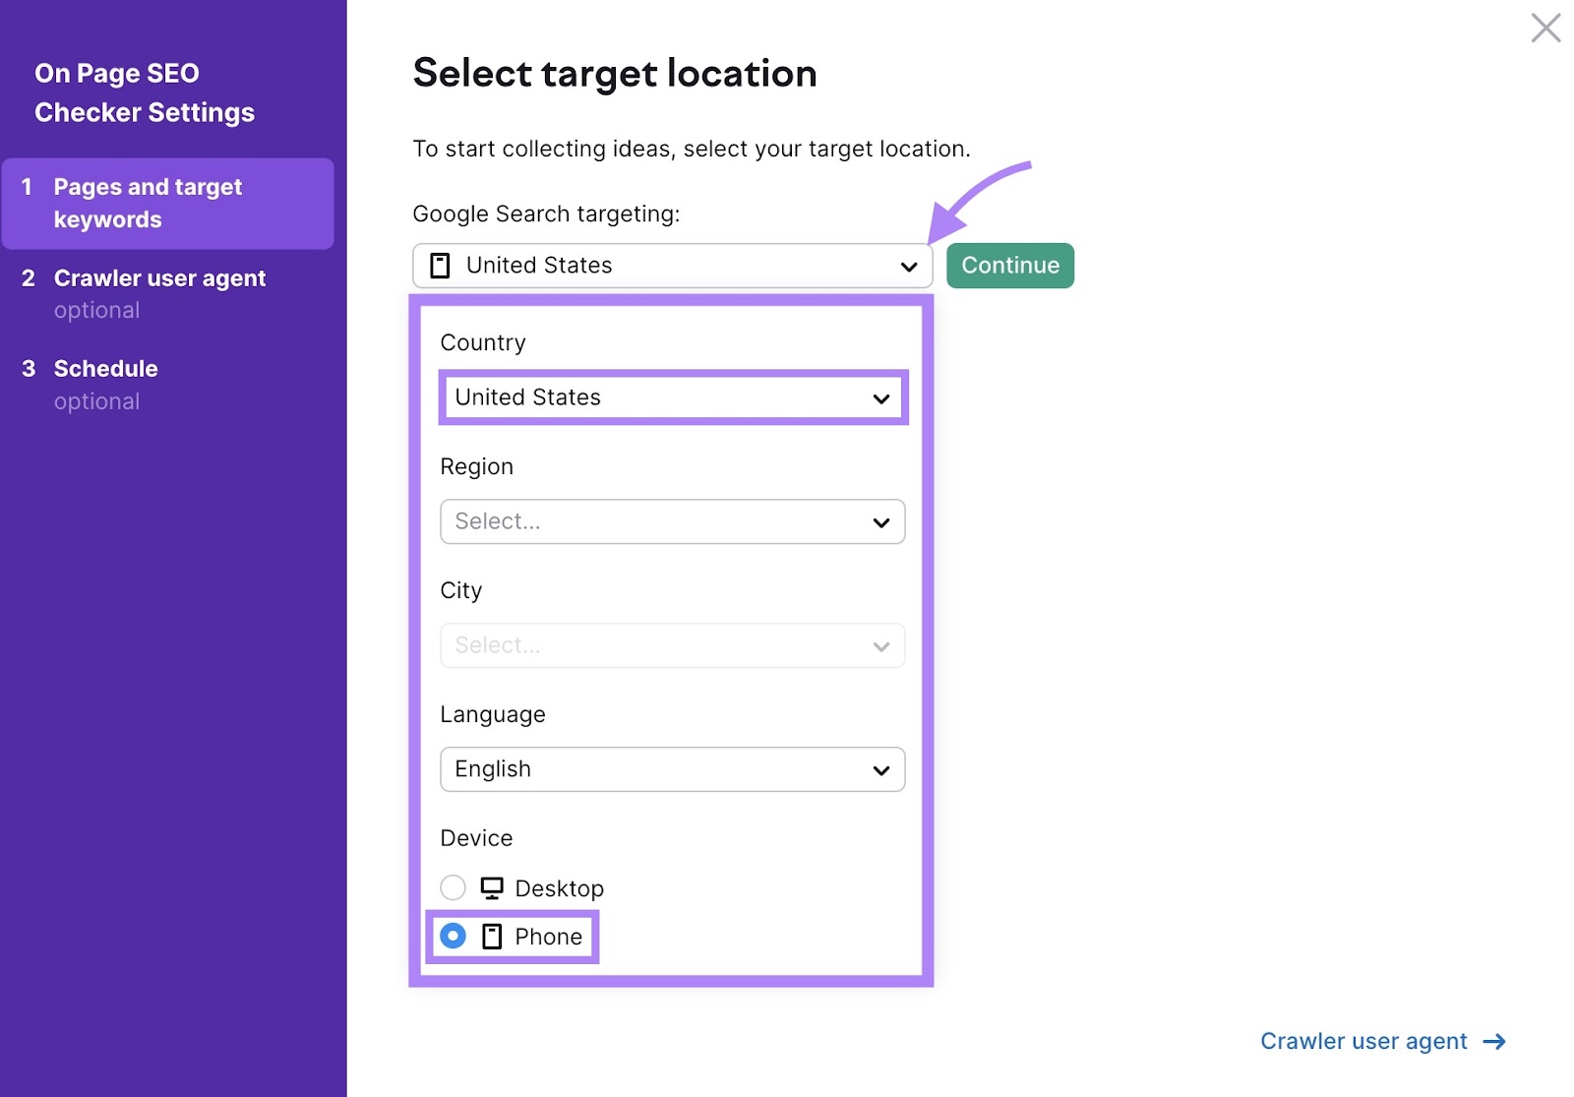Close the Select target location dialog
This screenshot has width=1574, height=1097.
[1546, 29]
